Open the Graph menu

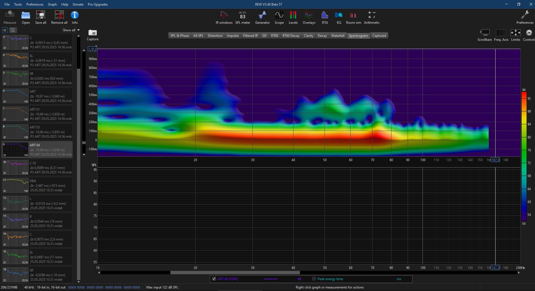pos(52,4)
